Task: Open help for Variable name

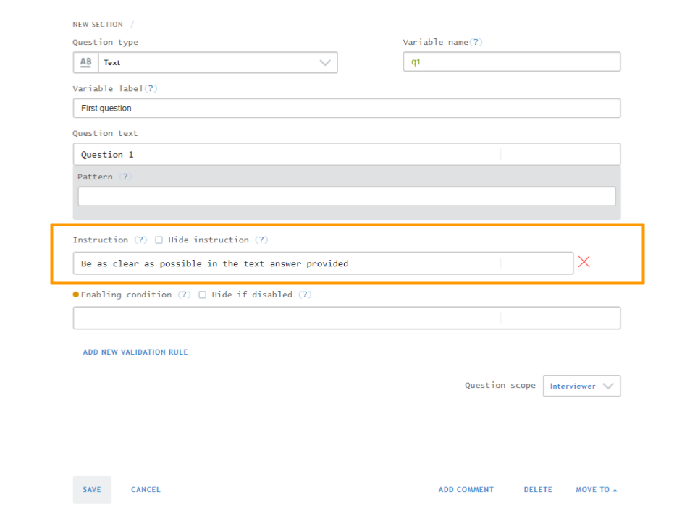Action: click(476, 42)
